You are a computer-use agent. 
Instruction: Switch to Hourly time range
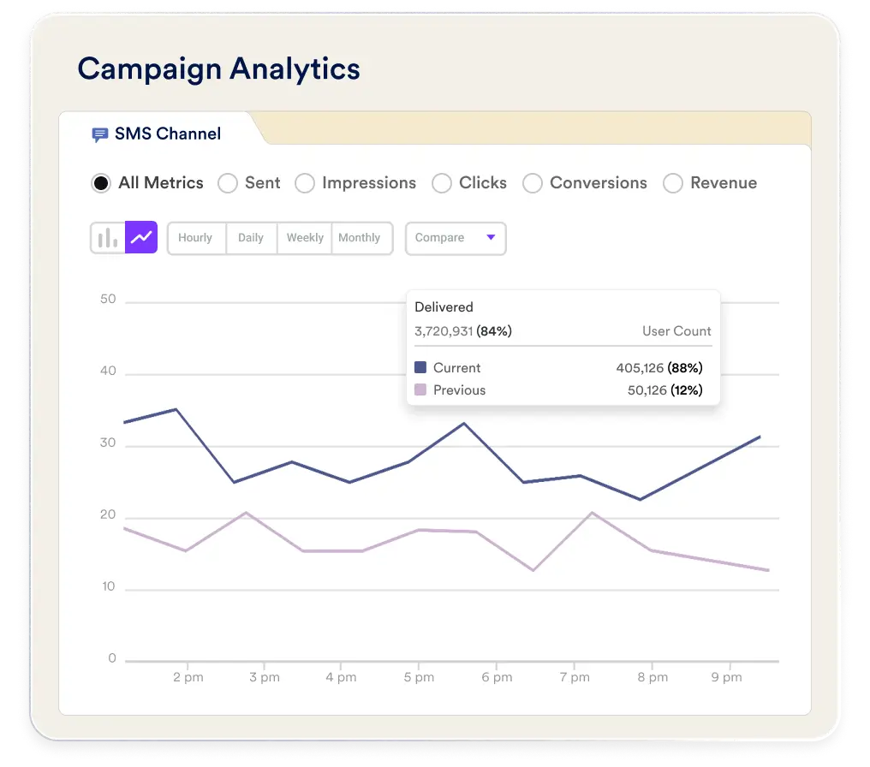click(195, 238)
